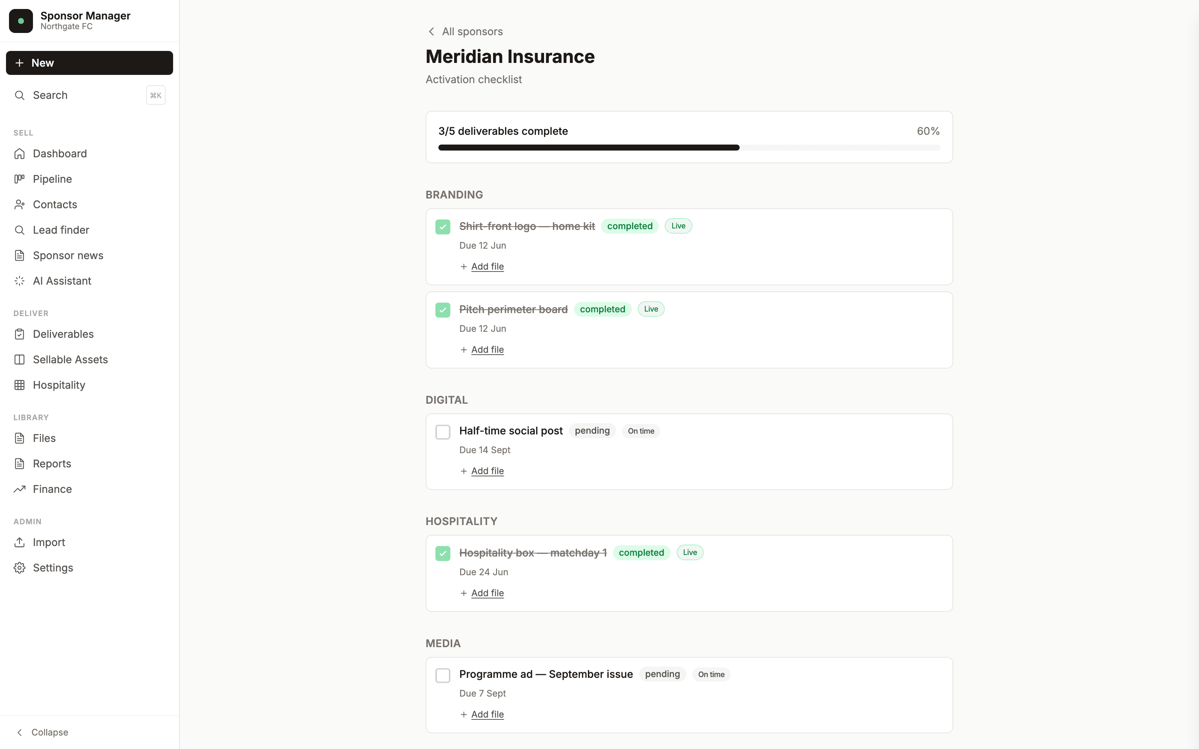Open Sellable Assets page
1199x749 pixels.
(90, 360)
